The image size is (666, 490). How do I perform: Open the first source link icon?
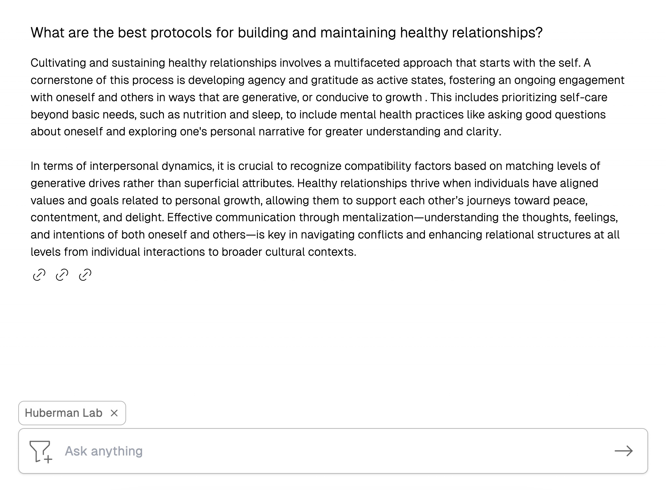[x=39, y=275]
